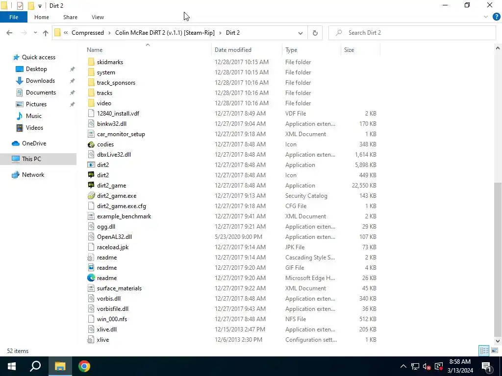Open the View ribbon tab
This screenshot has height=376, width=502.
pyautogui.click(x=98, y=17)
